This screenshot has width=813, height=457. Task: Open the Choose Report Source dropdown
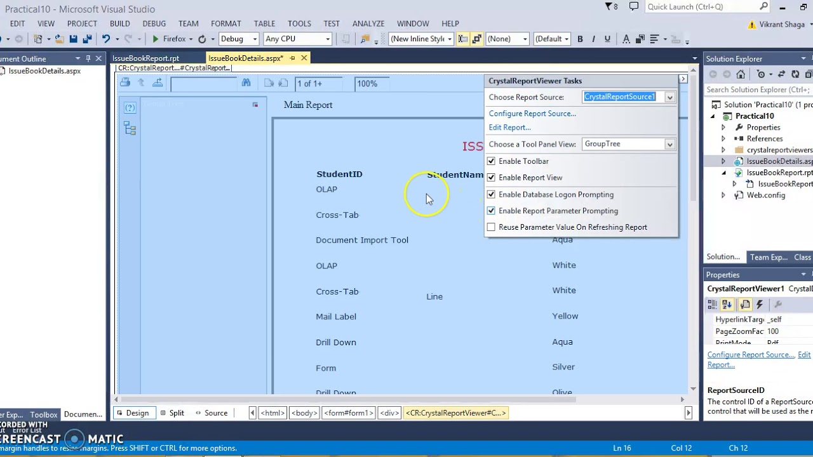669,97
